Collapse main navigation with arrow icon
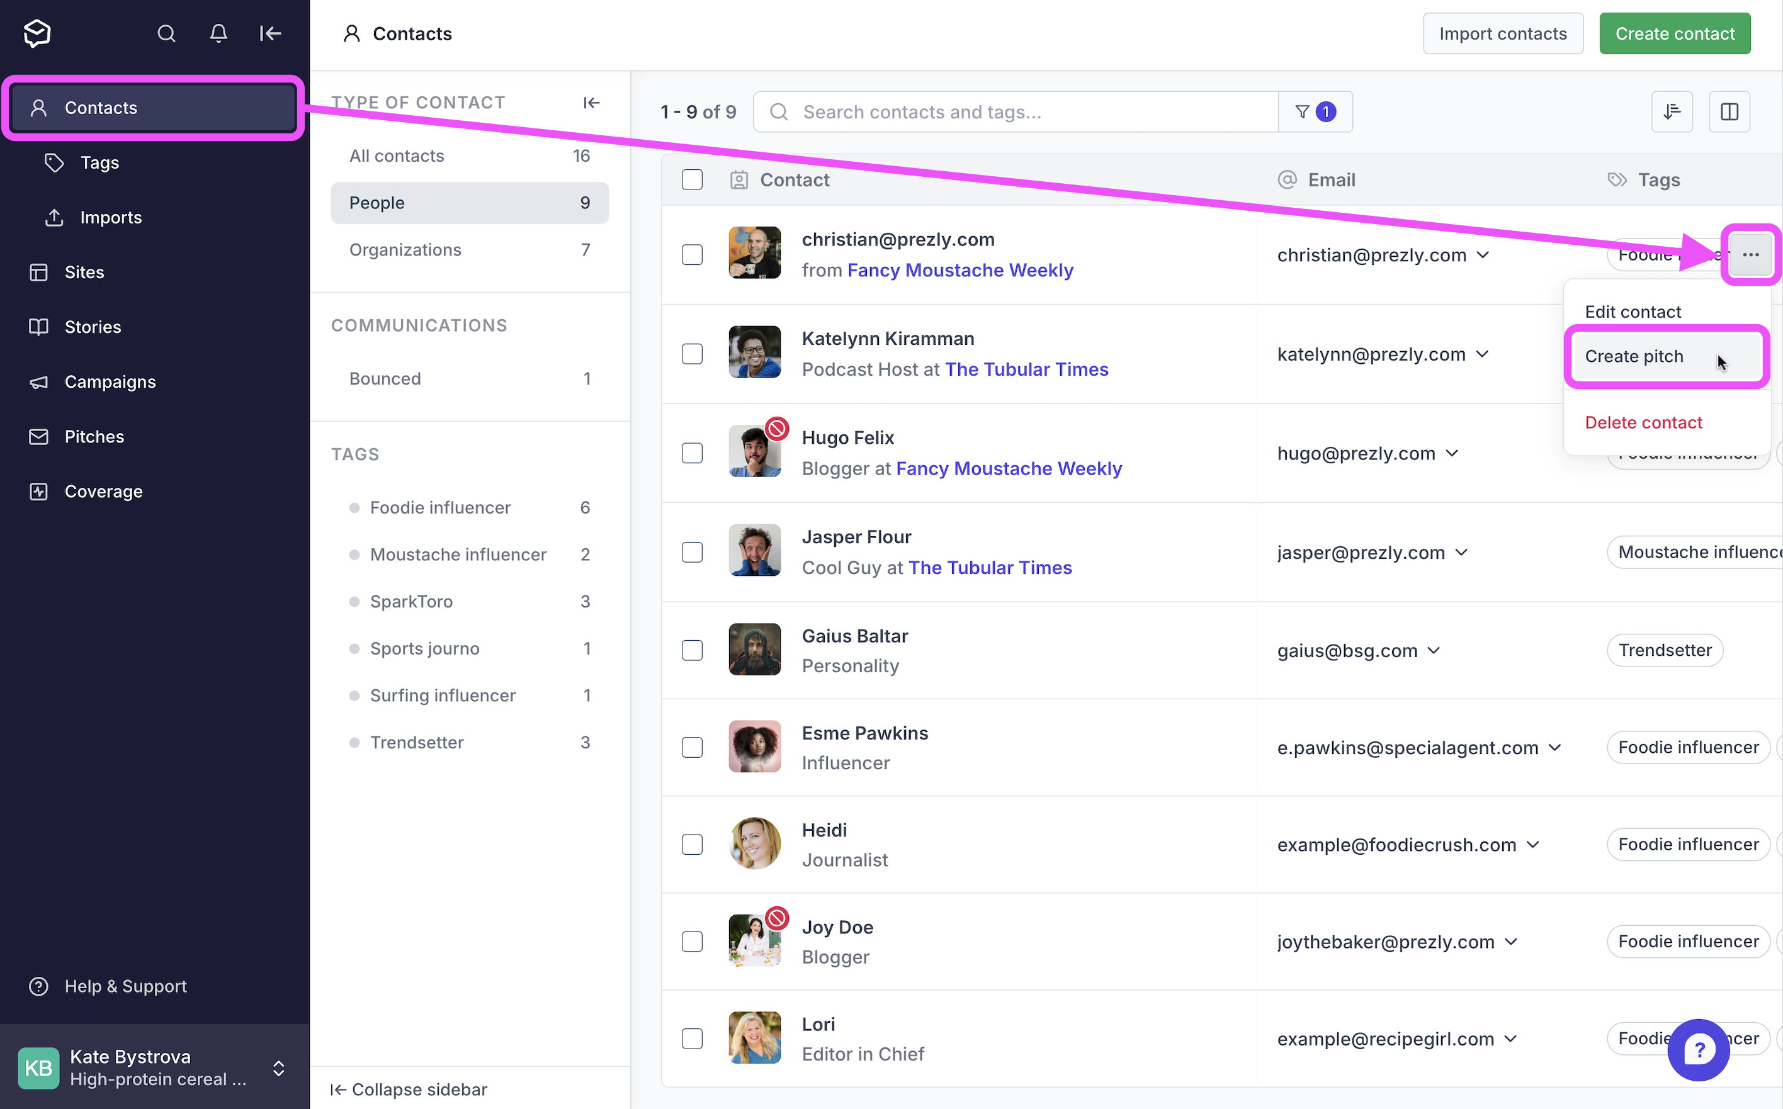The width and height of the screenshot is (1783, 1109). [271, 34]
